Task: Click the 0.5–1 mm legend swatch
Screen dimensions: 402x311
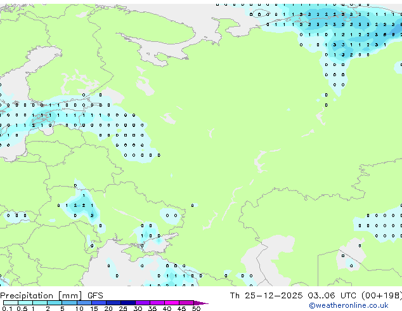Action: [x=25, y=303]
